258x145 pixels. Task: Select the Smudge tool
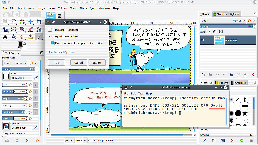pos(22,37)
